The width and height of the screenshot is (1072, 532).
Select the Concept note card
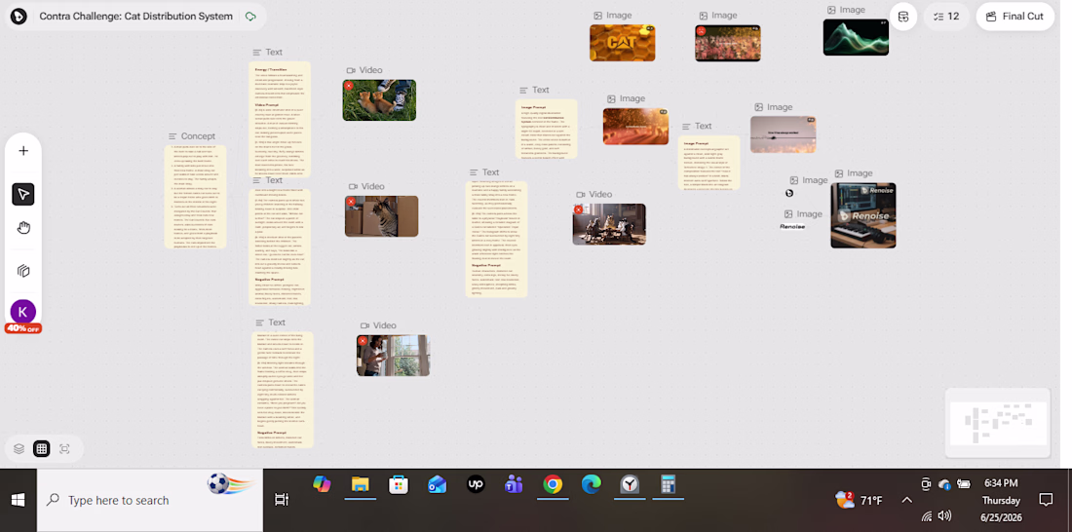pos(195,197)
